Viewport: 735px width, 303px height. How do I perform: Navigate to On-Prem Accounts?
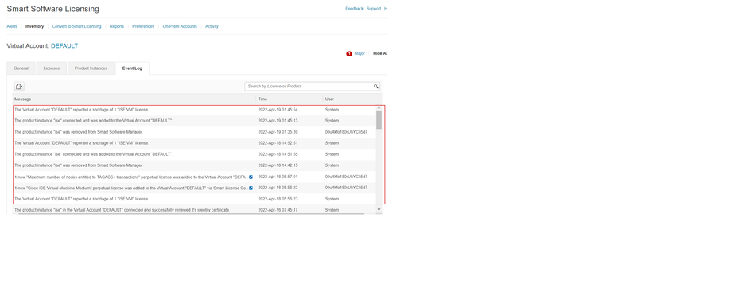pyautogui.click(x=180, y=27)
